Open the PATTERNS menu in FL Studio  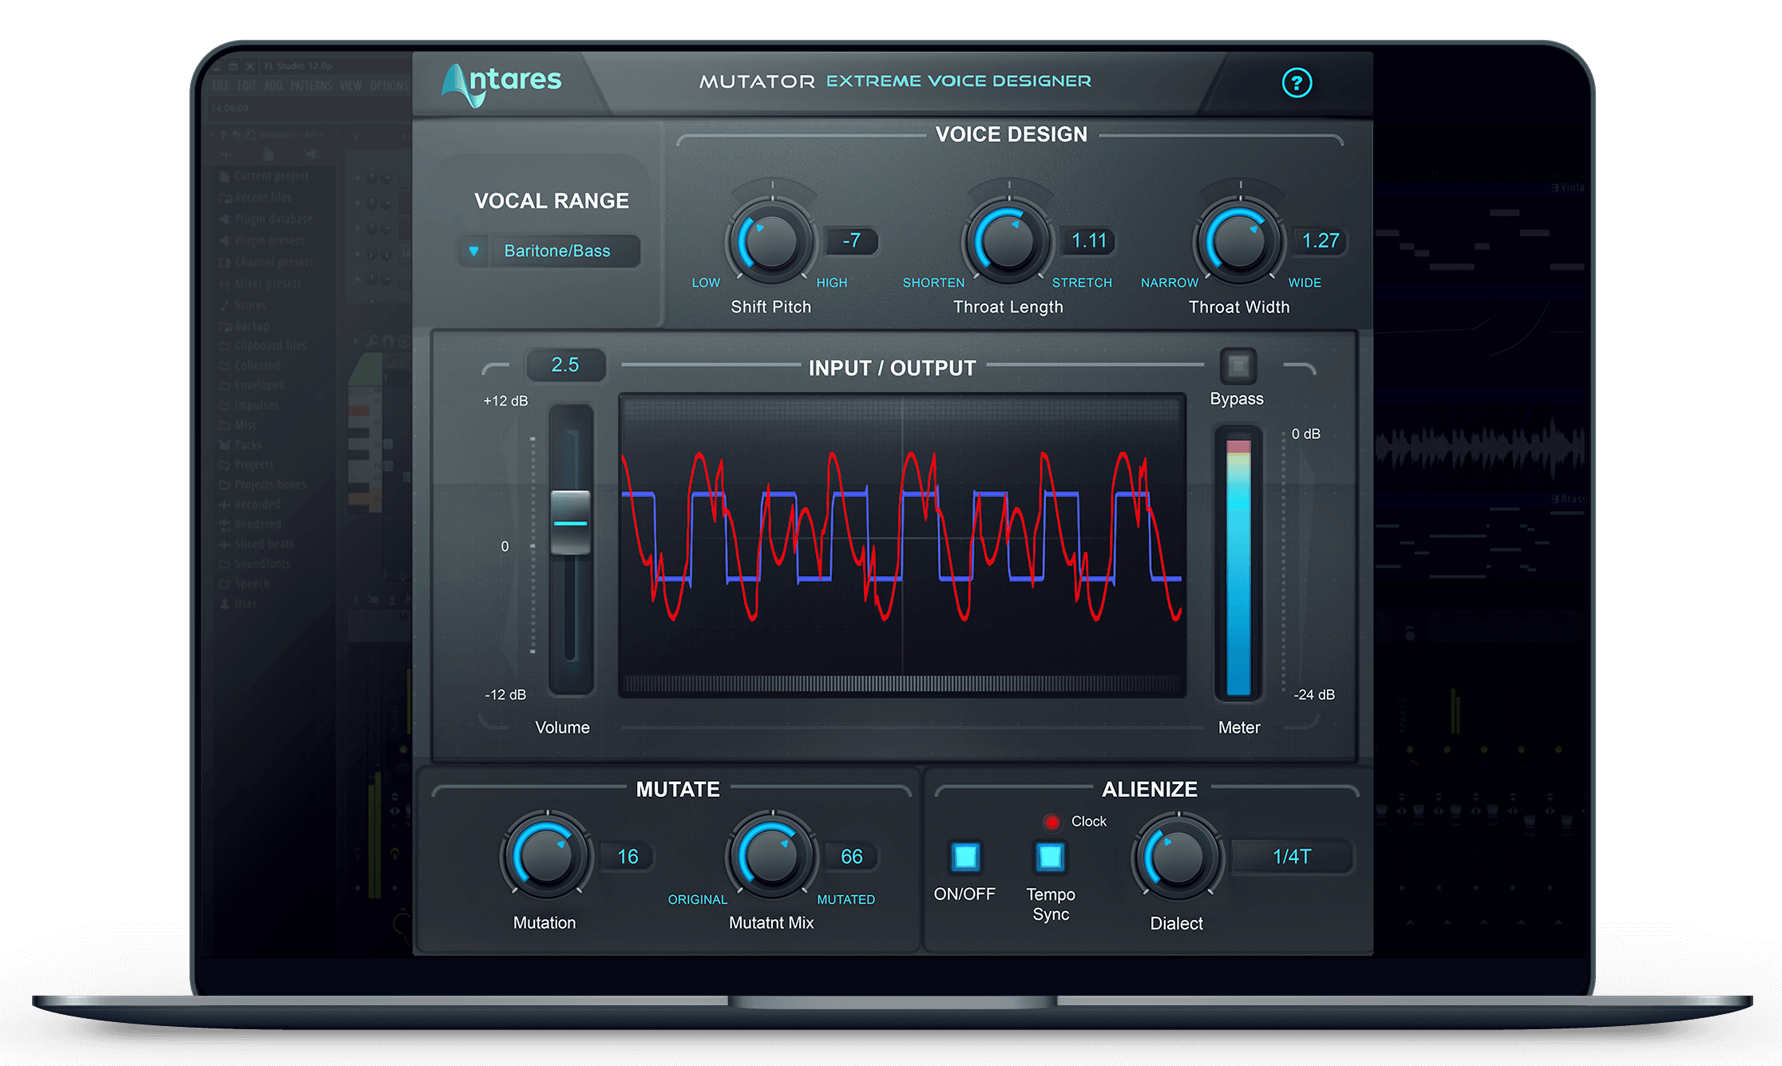click(311, 85)
